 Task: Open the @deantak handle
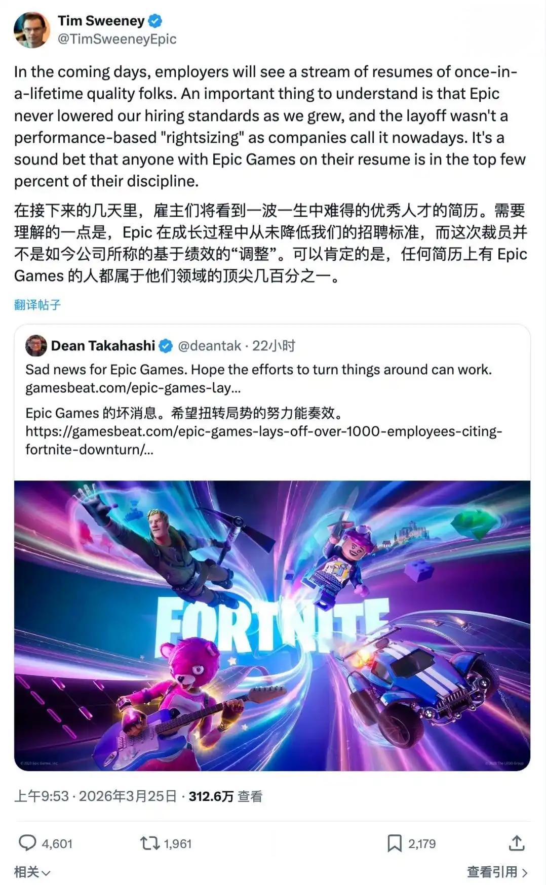(x=209, y=346)
